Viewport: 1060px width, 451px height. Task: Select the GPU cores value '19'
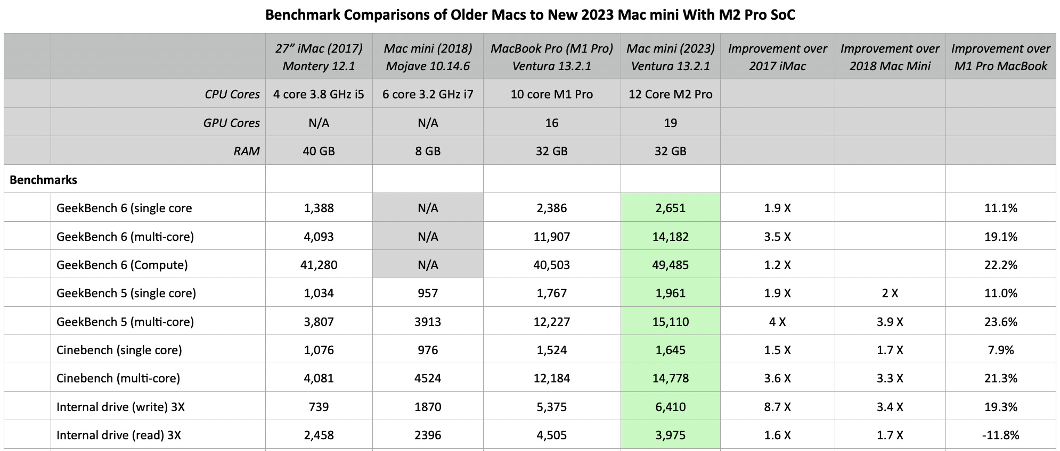point(671,123)
